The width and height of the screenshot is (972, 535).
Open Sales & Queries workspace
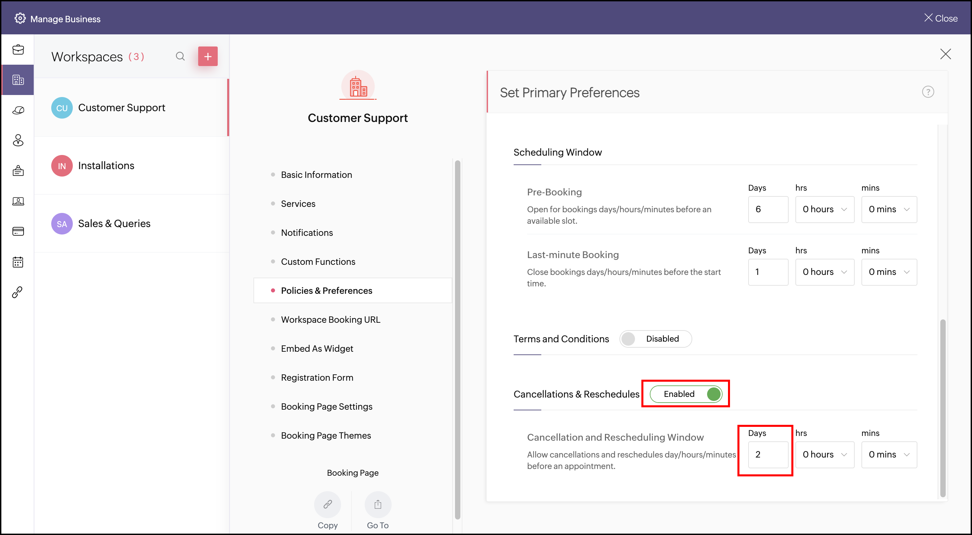[114, 224]
